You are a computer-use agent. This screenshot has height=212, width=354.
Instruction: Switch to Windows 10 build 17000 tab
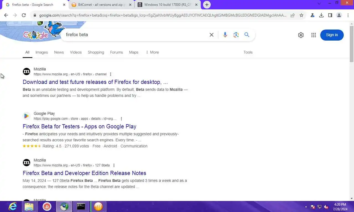tap(168, 5)
